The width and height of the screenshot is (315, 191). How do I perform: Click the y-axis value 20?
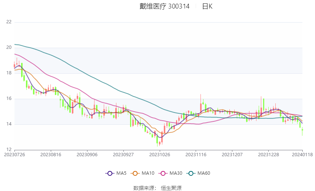9,47
